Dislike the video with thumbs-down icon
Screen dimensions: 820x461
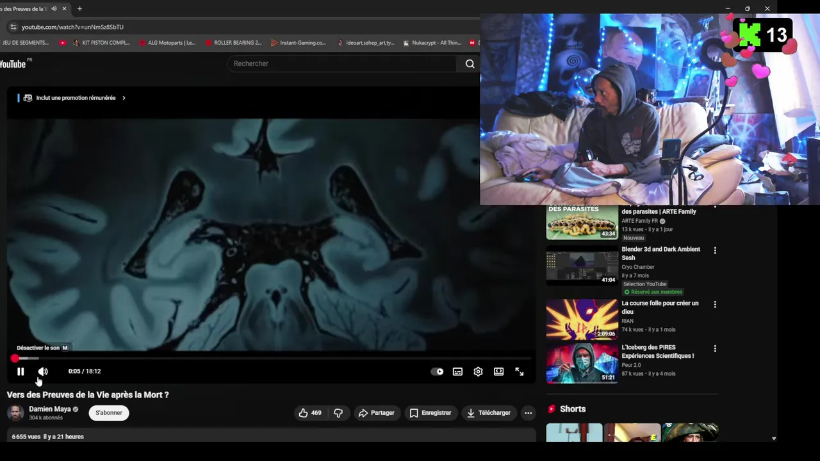[x=338, y=413]
